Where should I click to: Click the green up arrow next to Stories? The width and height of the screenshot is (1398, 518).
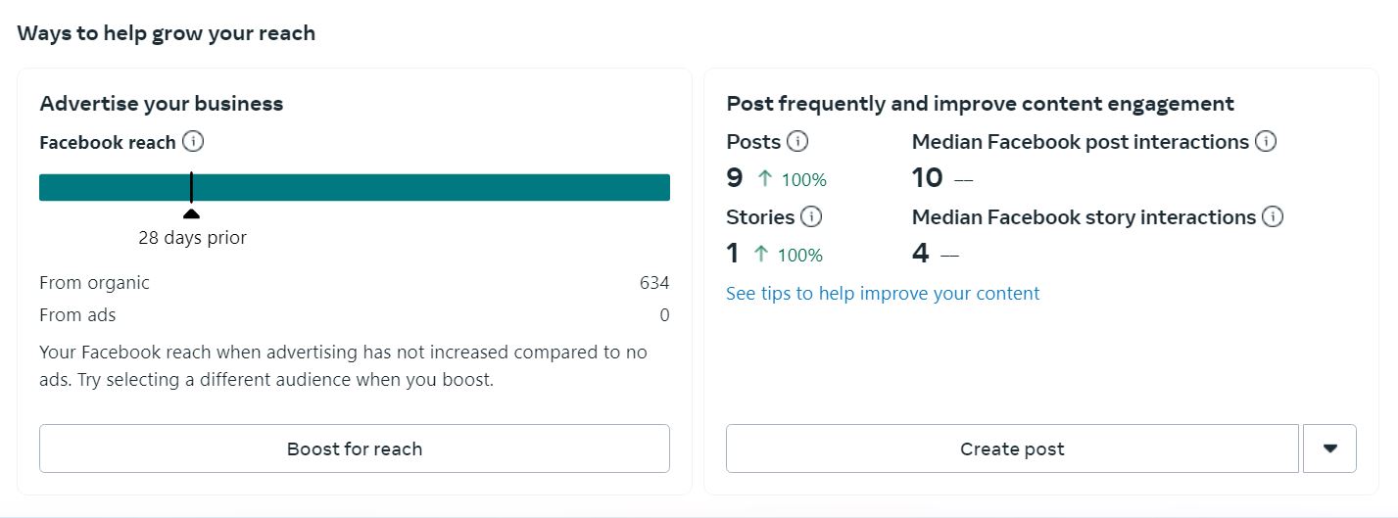[761, 254]
